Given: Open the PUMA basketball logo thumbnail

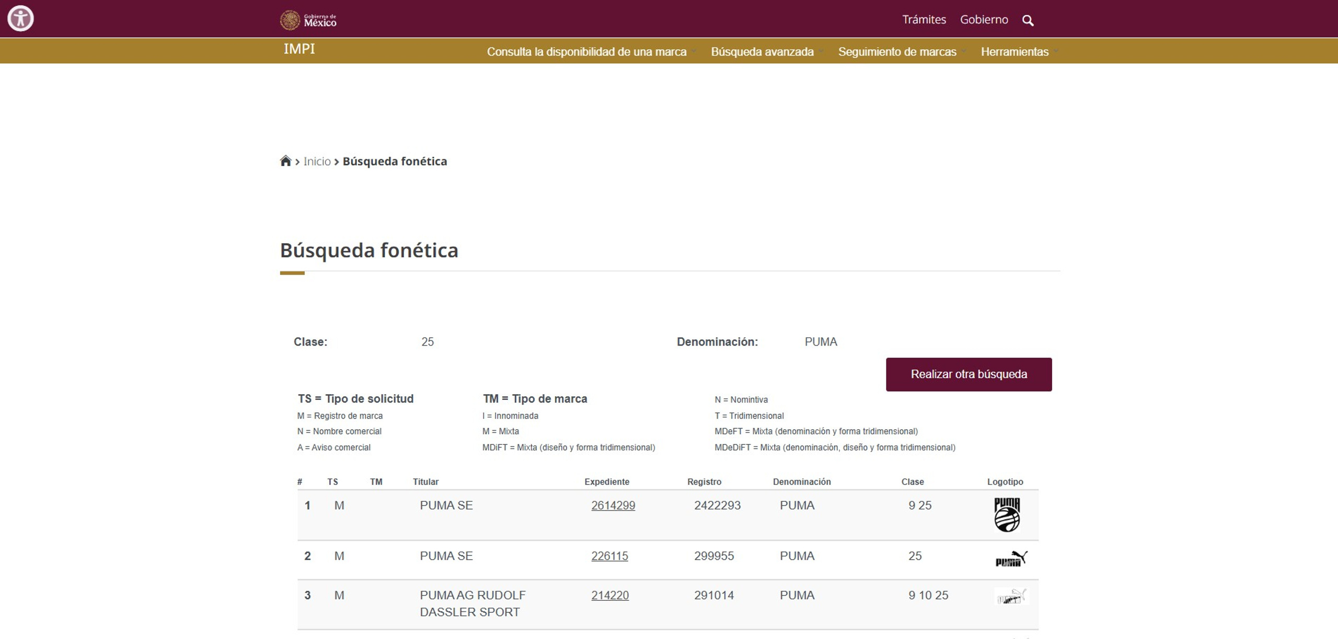Looking at the screenshot, I should (1007, 515).
